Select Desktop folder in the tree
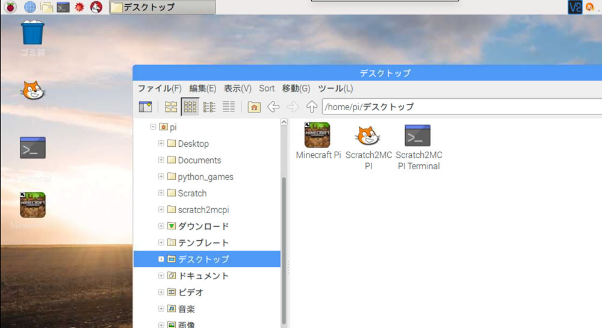 188,144
